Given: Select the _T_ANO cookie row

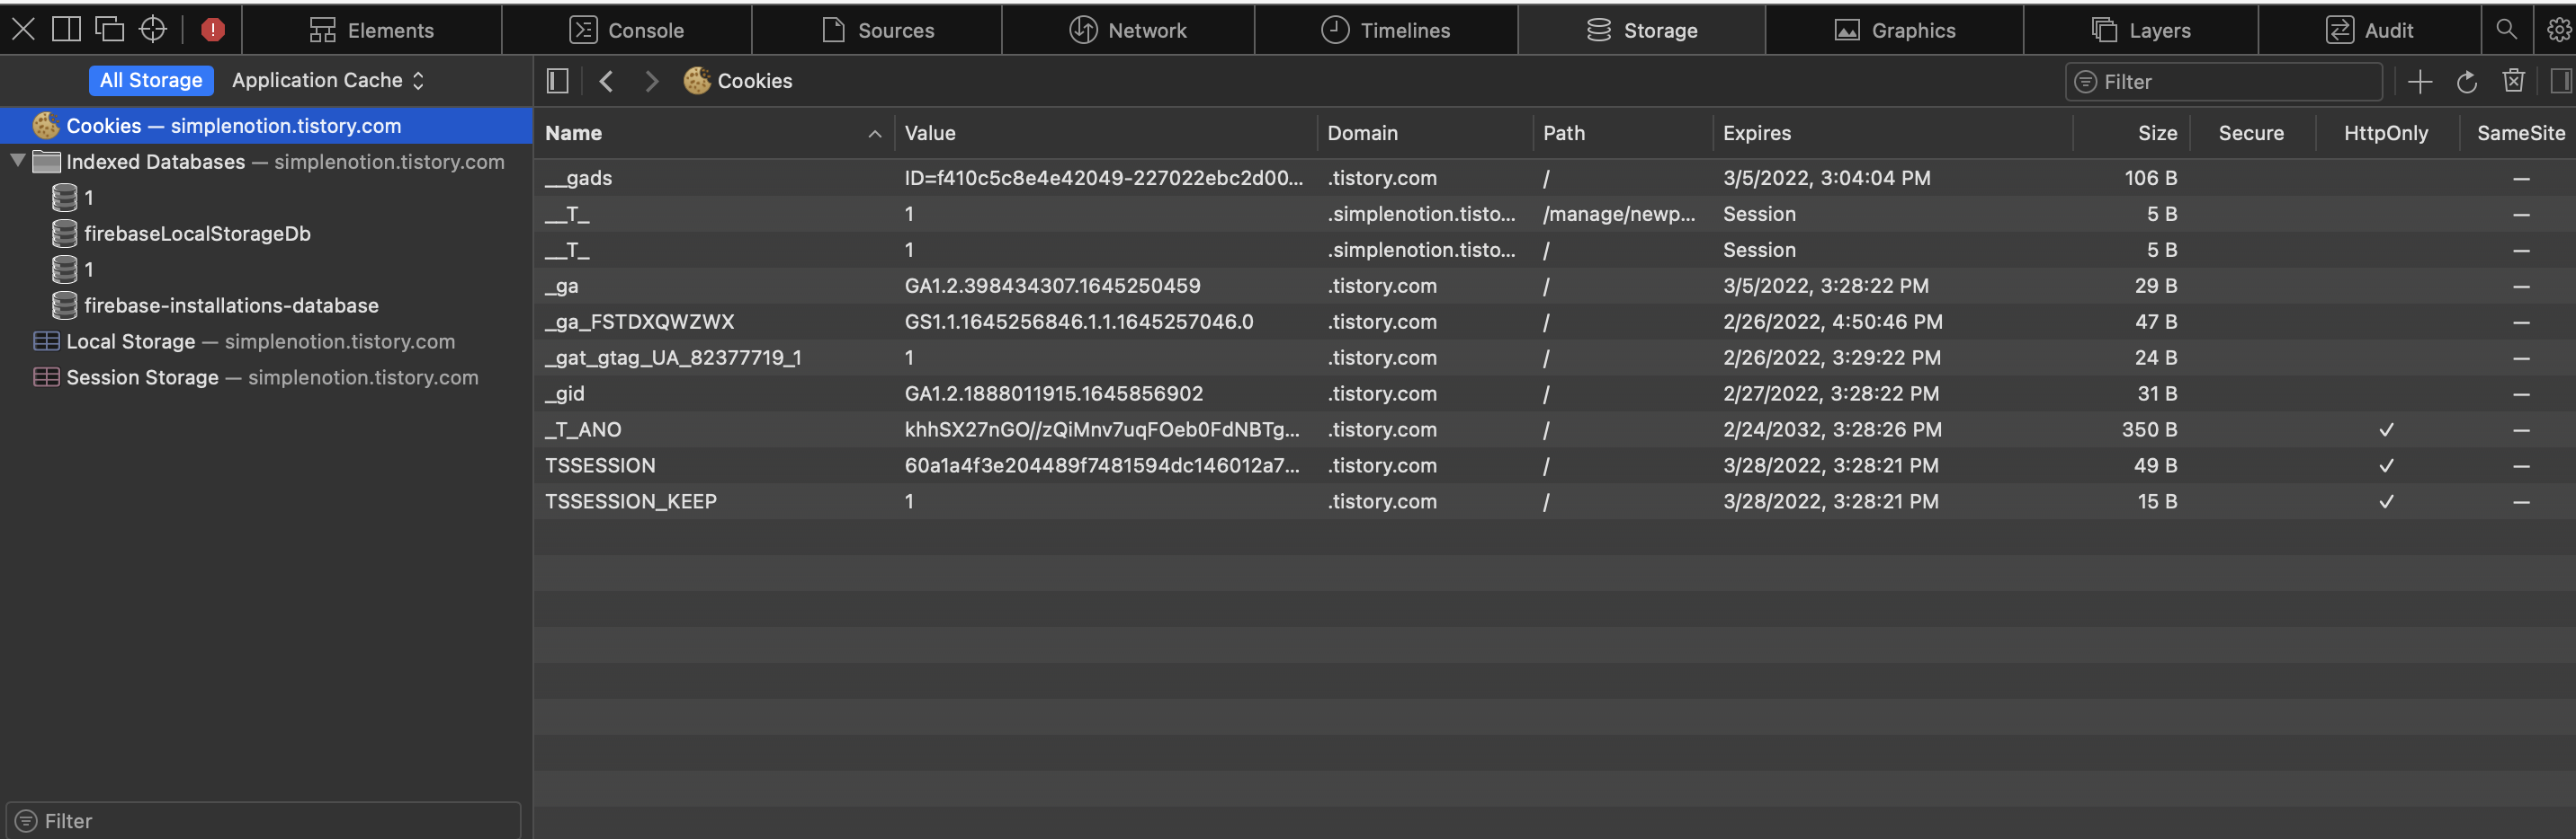Looking at the screenshot, I should tap(1554, 429).
